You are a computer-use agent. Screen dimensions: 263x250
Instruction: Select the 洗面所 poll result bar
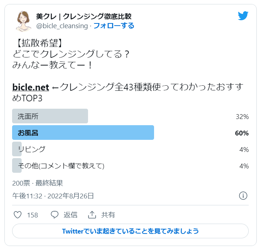pyautogui.click(x=50, y=116)
